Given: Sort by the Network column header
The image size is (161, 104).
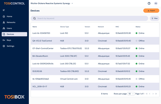Looking at the screenshot, I should click(x=101, y=27).
